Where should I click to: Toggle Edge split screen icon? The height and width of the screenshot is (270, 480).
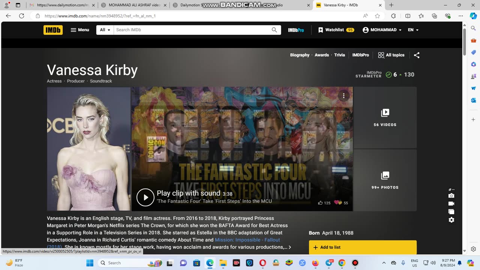coord(408,16)
